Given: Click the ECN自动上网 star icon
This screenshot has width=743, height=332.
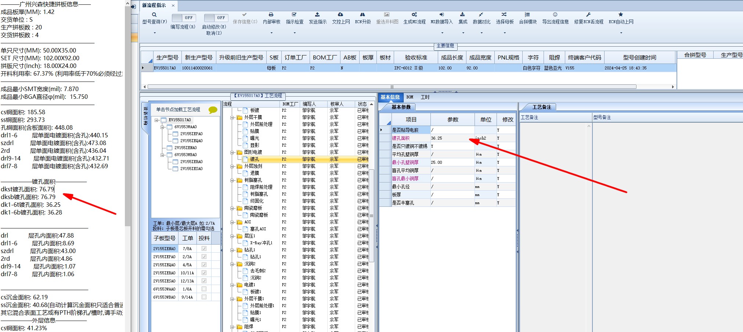Looking at the screenshot, I should 621,15.
